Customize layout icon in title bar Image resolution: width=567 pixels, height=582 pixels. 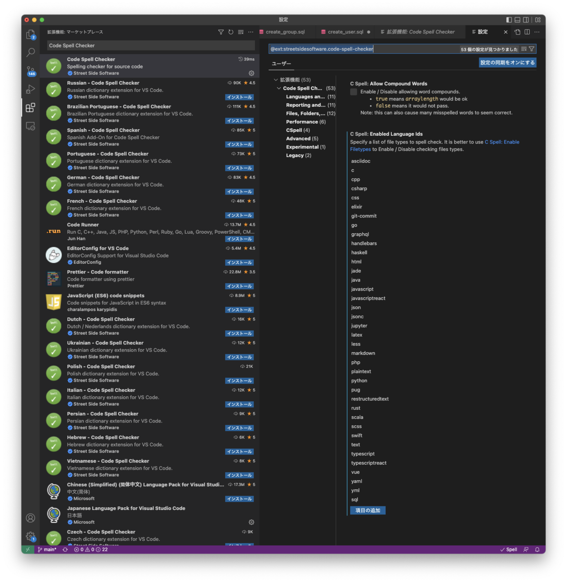(x=538, y=20)
